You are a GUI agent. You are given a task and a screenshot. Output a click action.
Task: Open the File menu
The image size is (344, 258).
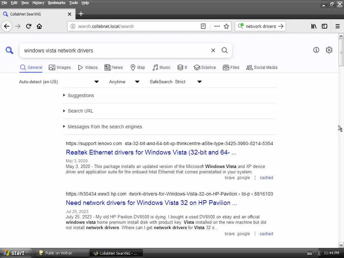(x=4, y=3)
